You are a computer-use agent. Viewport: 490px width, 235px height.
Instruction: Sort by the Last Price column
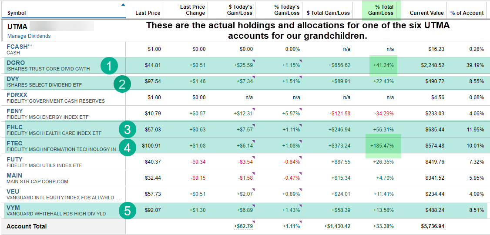coord(148,13)
